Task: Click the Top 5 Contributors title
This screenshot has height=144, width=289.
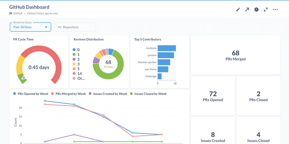Action: click(148, 39)
